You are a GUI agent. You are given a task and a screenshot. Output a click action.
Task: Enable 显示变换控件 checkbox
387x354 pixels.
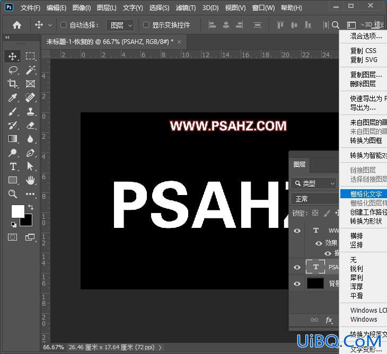click(146, 25)
